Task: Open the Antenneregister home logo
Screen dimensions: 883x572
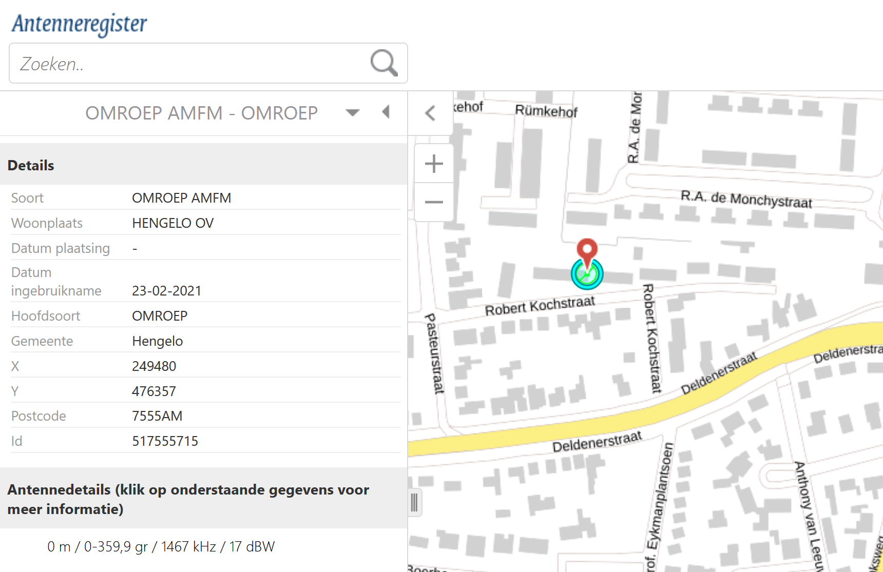Action: [80, 24]
